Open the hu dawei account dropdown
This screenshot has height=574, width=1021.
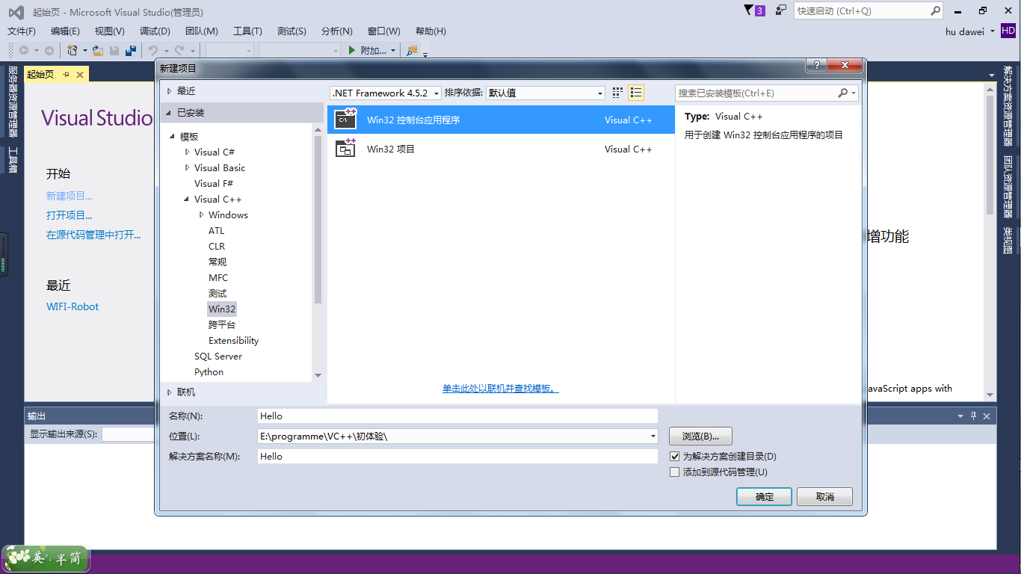click(992, 31)
